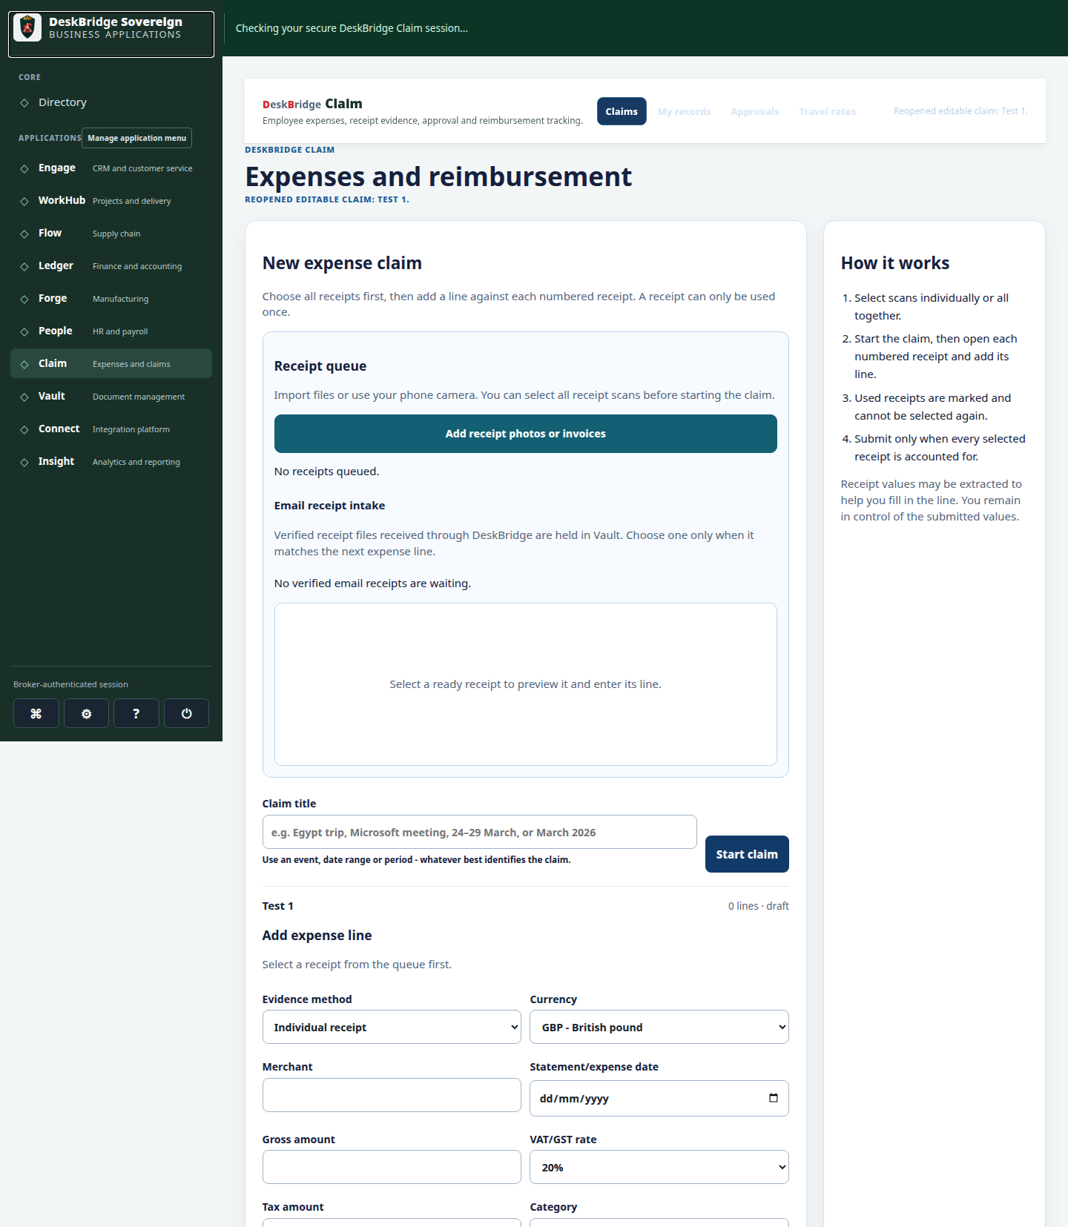Screen dimensions: 1068x1227
Task: Click the diamond icon beside Vault
Action: point(24,397)
